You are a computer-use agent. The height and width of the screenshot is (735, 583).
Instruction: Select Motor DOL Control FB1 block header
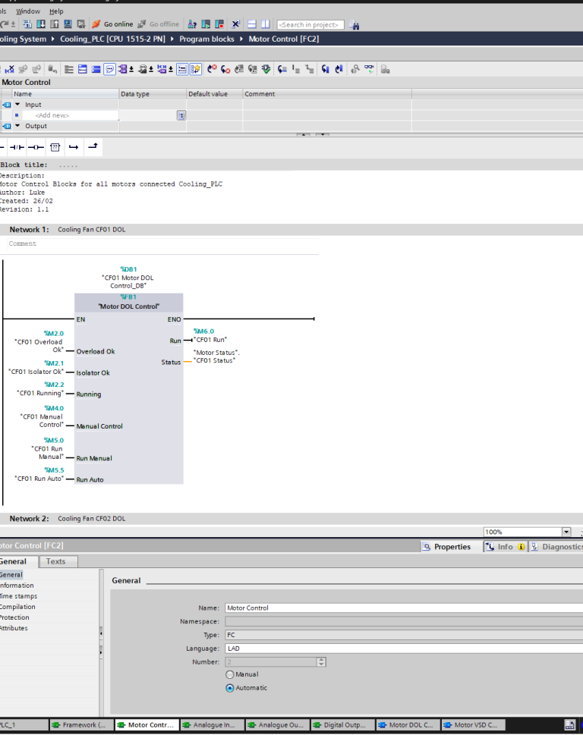(x=128, y=302)
